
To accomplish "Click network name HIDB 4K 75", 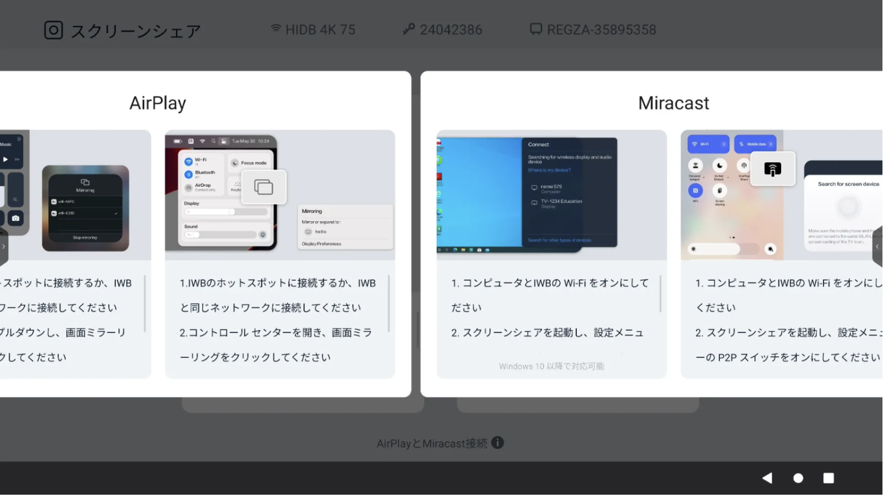I will tap(320, 29).
